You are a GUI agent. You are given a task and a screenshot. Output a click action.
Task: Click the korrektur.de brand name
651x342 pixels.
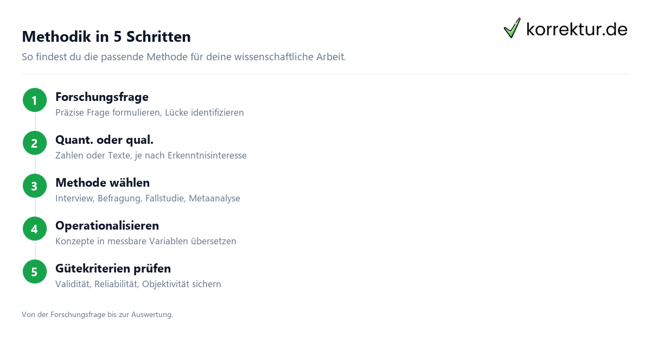click(x=577, y=29)
